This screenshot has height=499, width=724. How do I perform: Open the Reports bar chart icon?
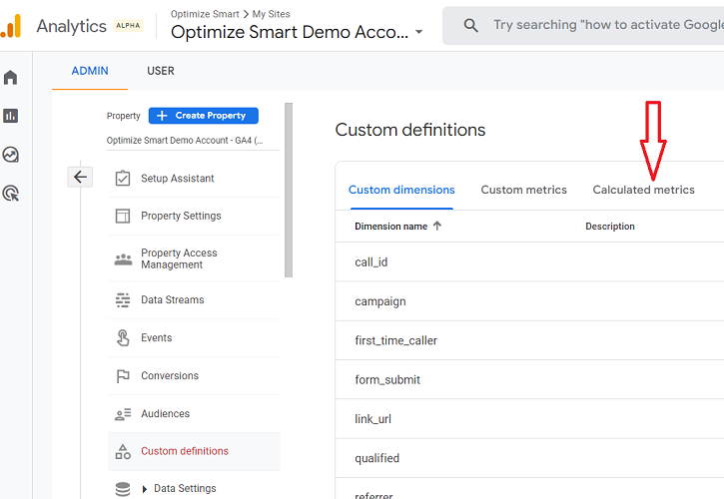(11, 116)
